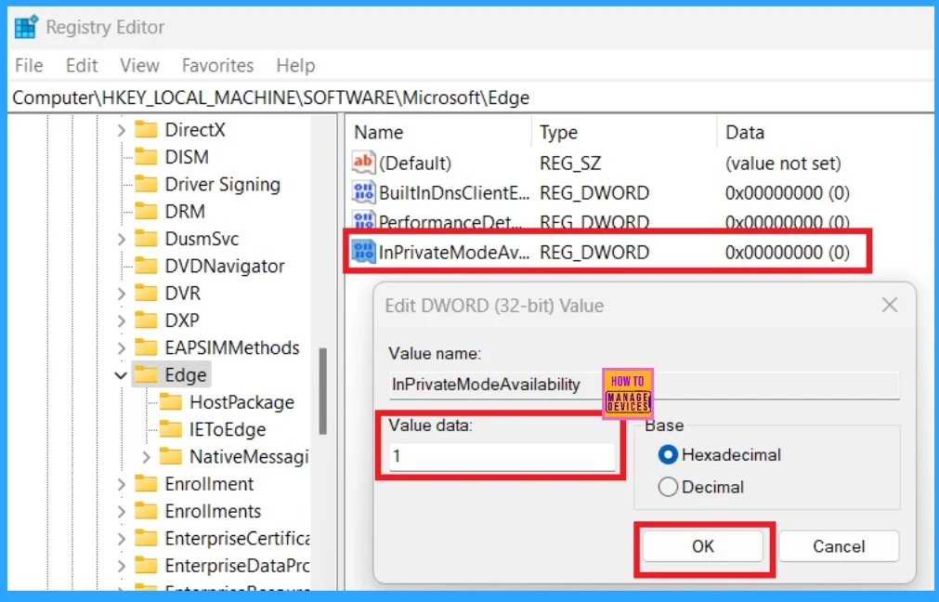
Task: Select the DusmSvc folder icon
Action: coord(146,239)
